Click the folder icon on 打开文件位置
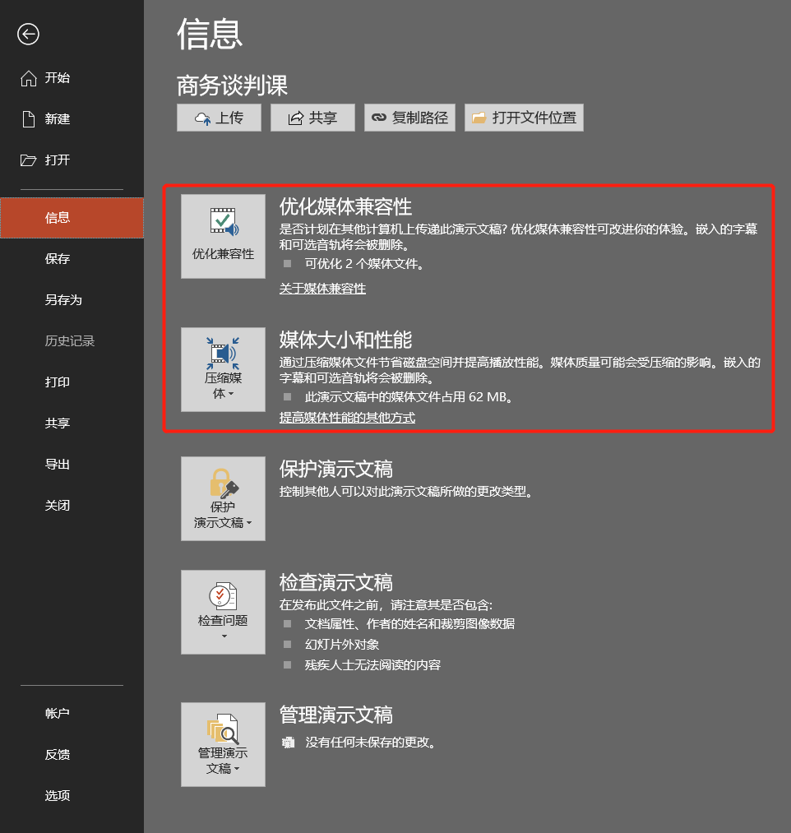 pyautogui.click(x=479, y=118)
